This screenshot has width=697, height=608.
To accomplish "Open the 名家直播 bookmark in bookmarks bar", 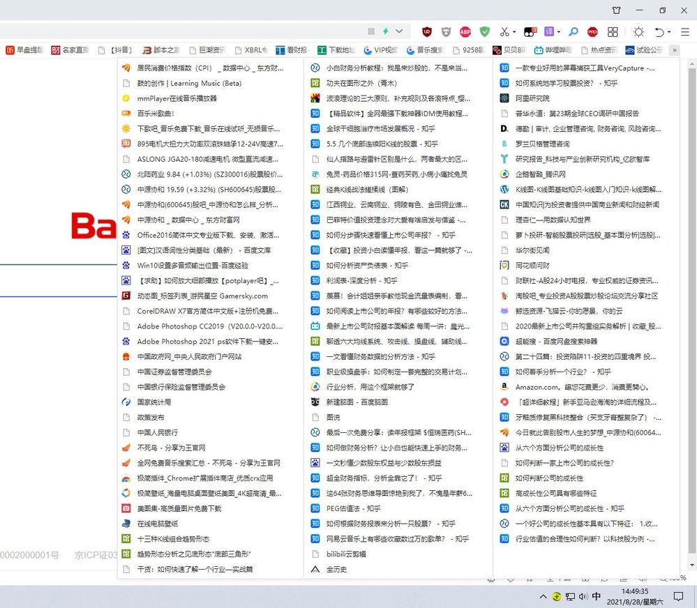I will pos(70,50).
